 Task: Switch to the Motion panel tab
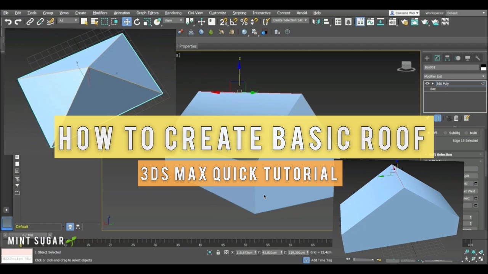point(457,58)
